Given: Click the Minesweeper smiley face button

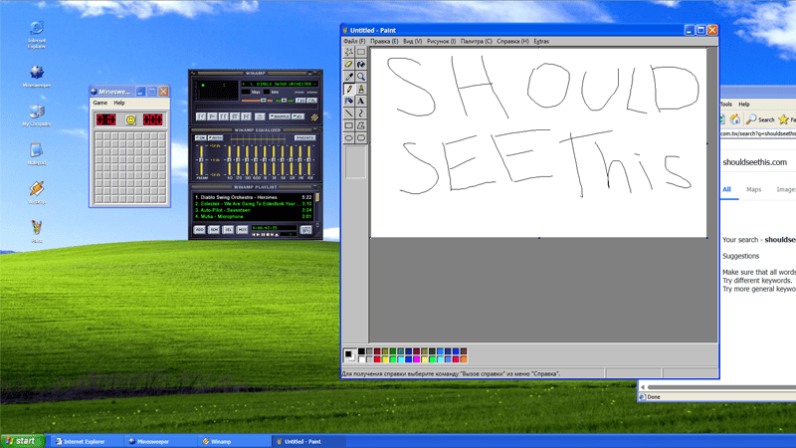Looking at the screenshot, I should [x=130, y=119].
